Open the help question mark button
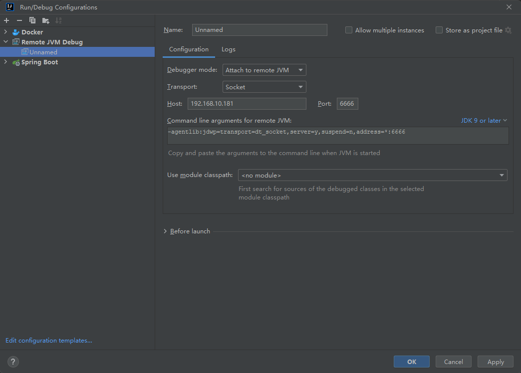521x373 pixels. [x=13, y=362]
